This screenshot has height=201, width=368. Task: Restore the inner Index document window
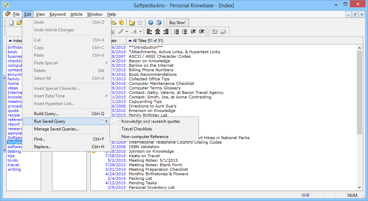(355, 14)
